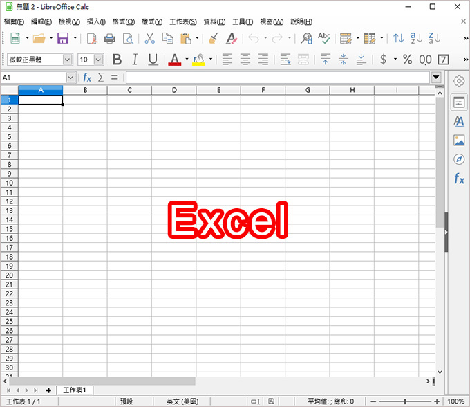This screenshot has width=470, height=407.
Task: Click the Print icon
Action: (x=110, y=39)
